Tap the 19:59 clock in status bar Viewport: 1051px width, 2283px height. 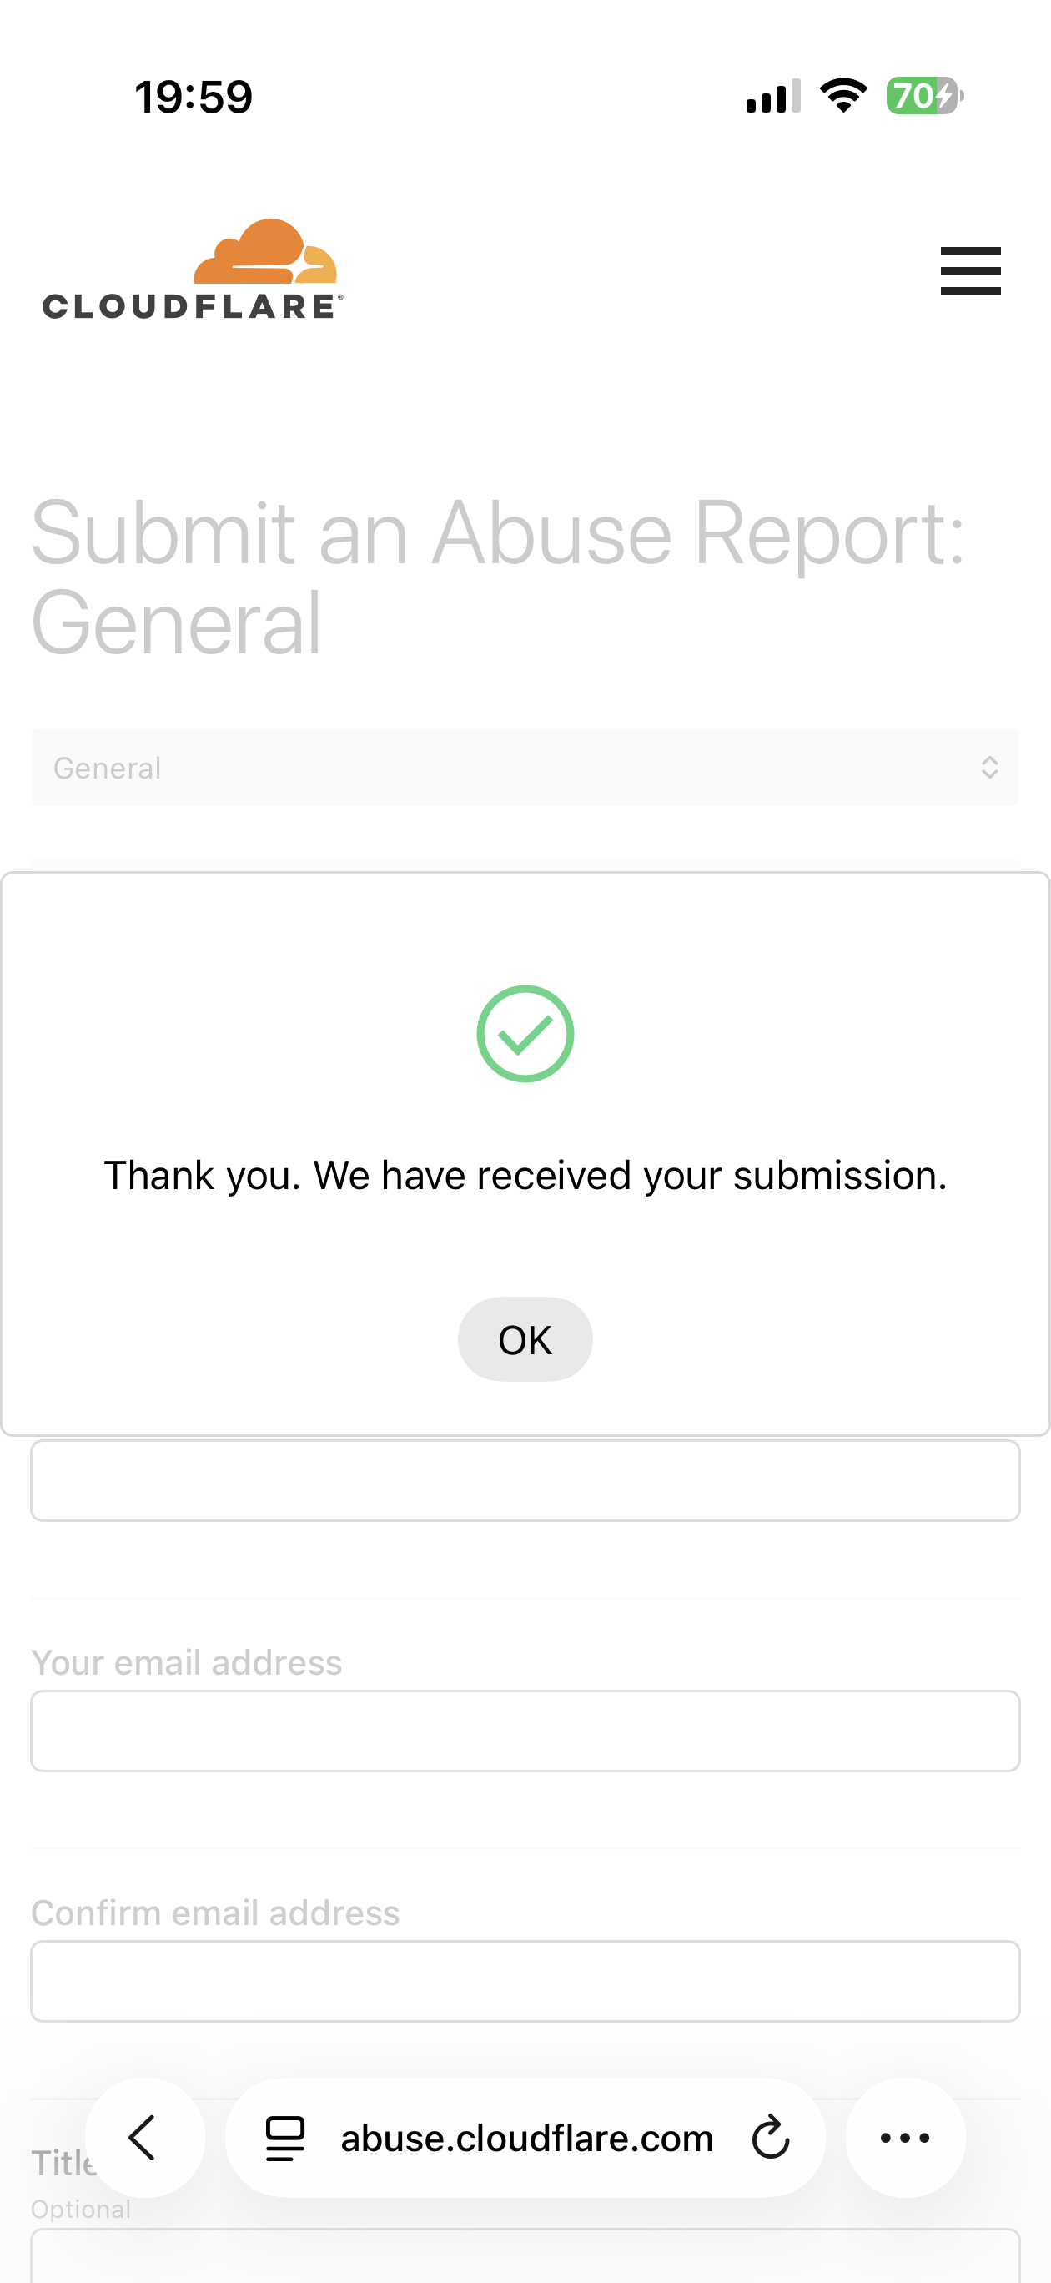194,97
